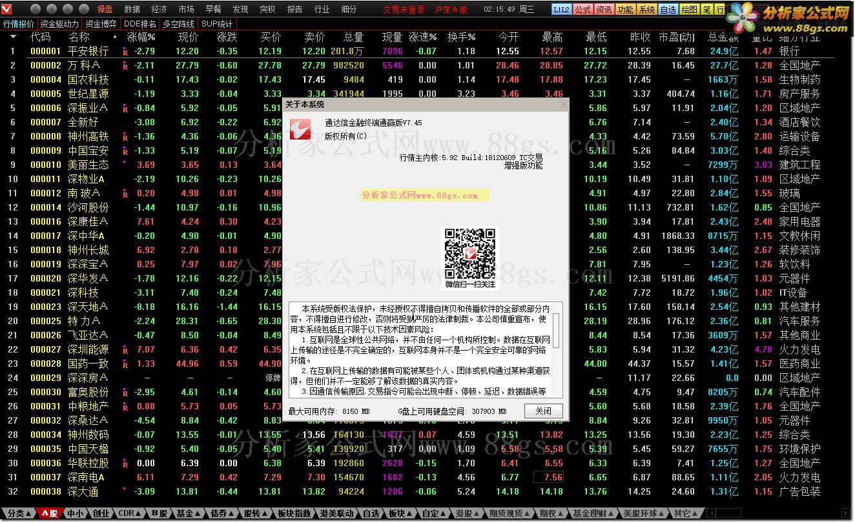Click the 系统 toolbar button
Image resolution: width=855 pixels, height=523 pixels.
(x=646, y=10)
